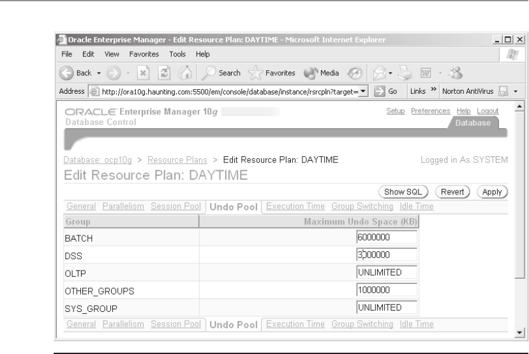Screen dimensions: 529x354
Task: Click the Back arrow icon
Action: (66, 73)
